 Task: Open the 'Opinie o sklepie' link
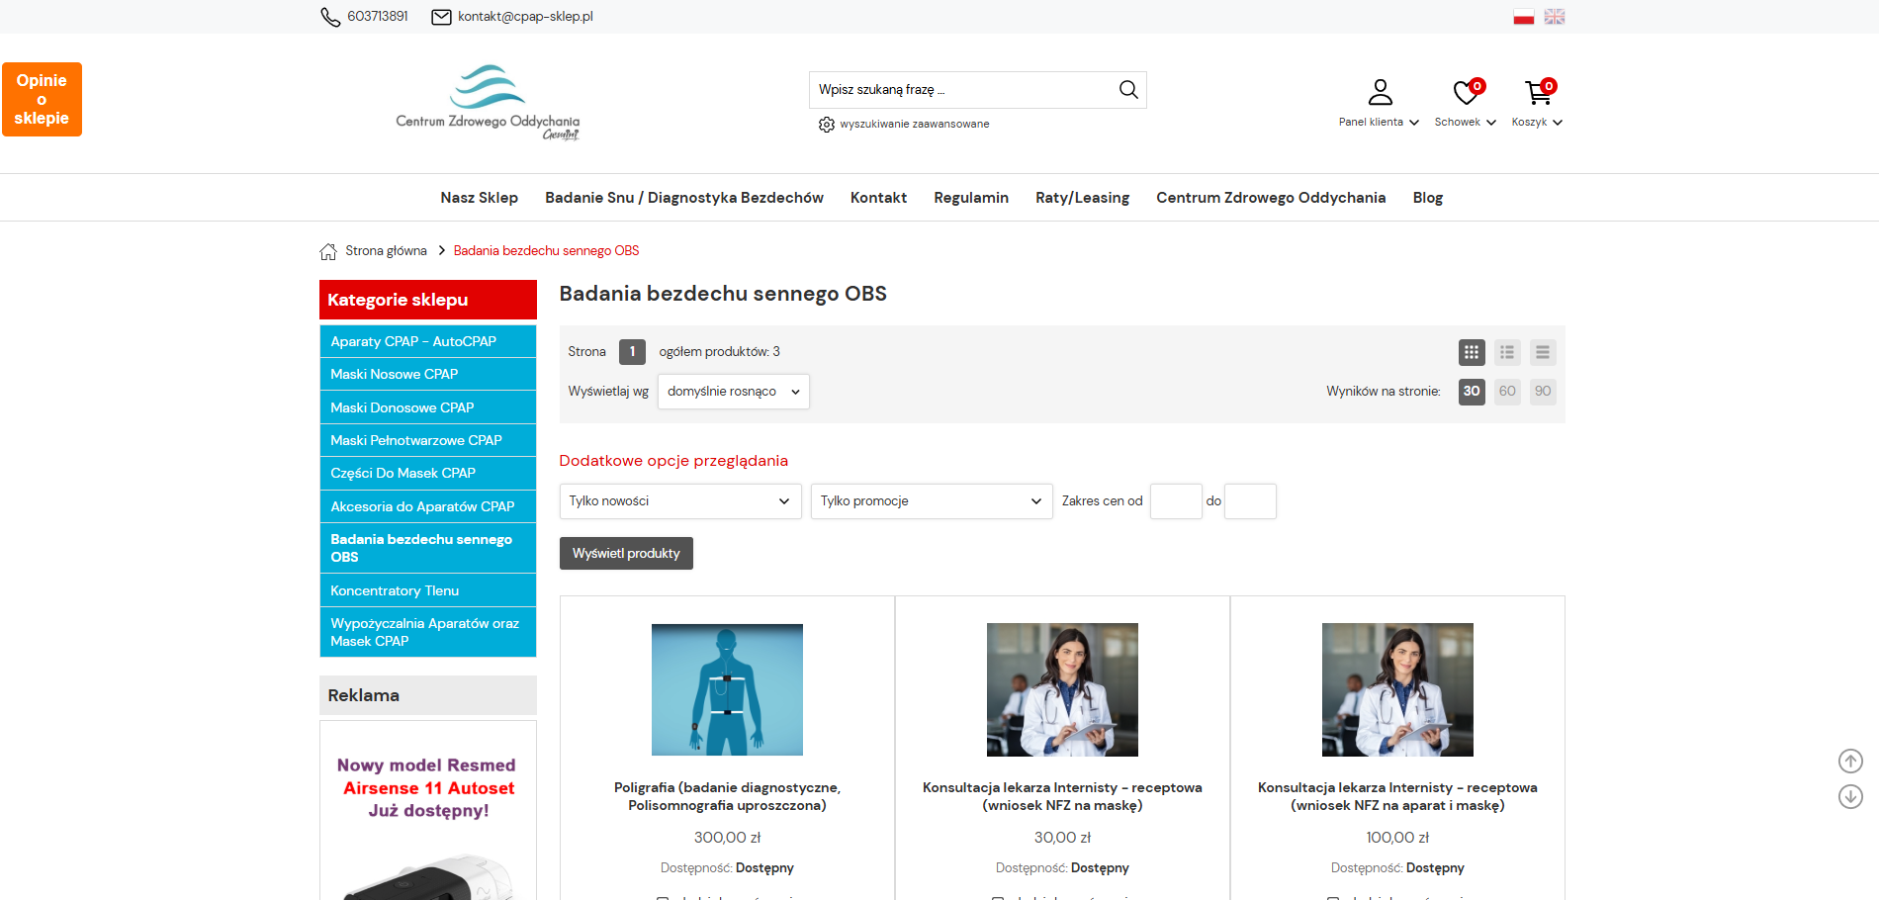coord(42,99)
